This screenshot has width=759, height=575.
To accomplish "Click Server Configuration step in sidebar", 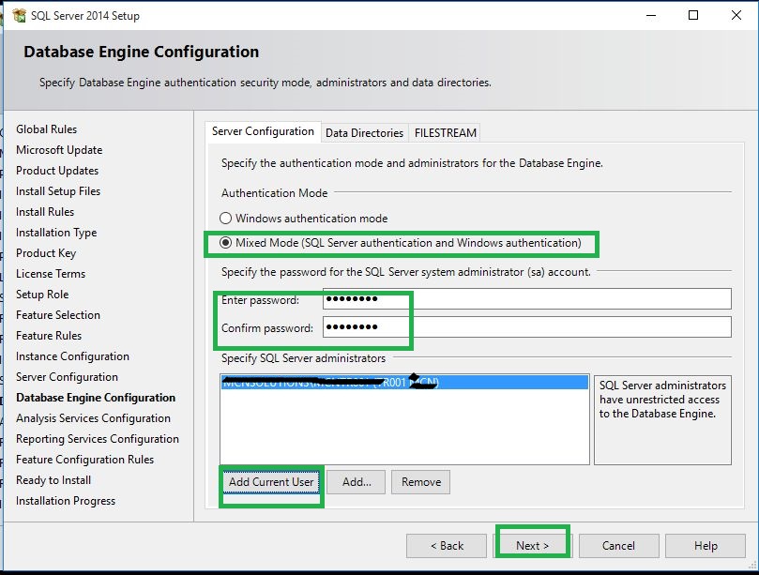I will click(x=67, y=377).
